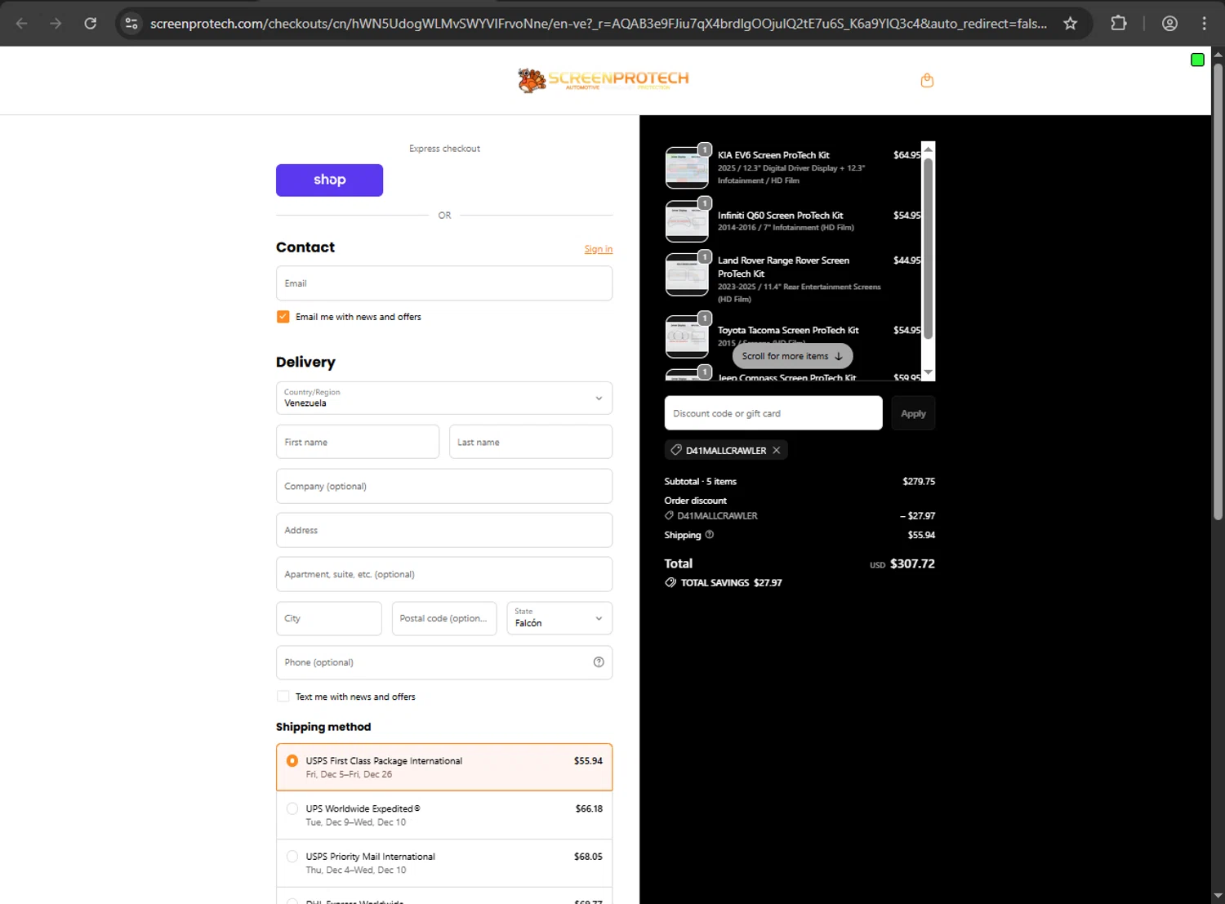The height and width of the screenshot is (904, 1225).
Task: Click the Shipping info question icon
Action: pos(709,535)
